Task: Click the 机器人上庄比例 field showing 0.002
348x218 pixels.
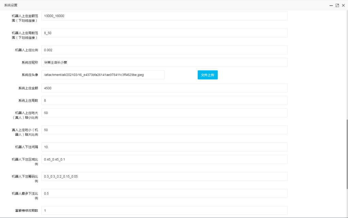Action: click(x=164, y=50)
